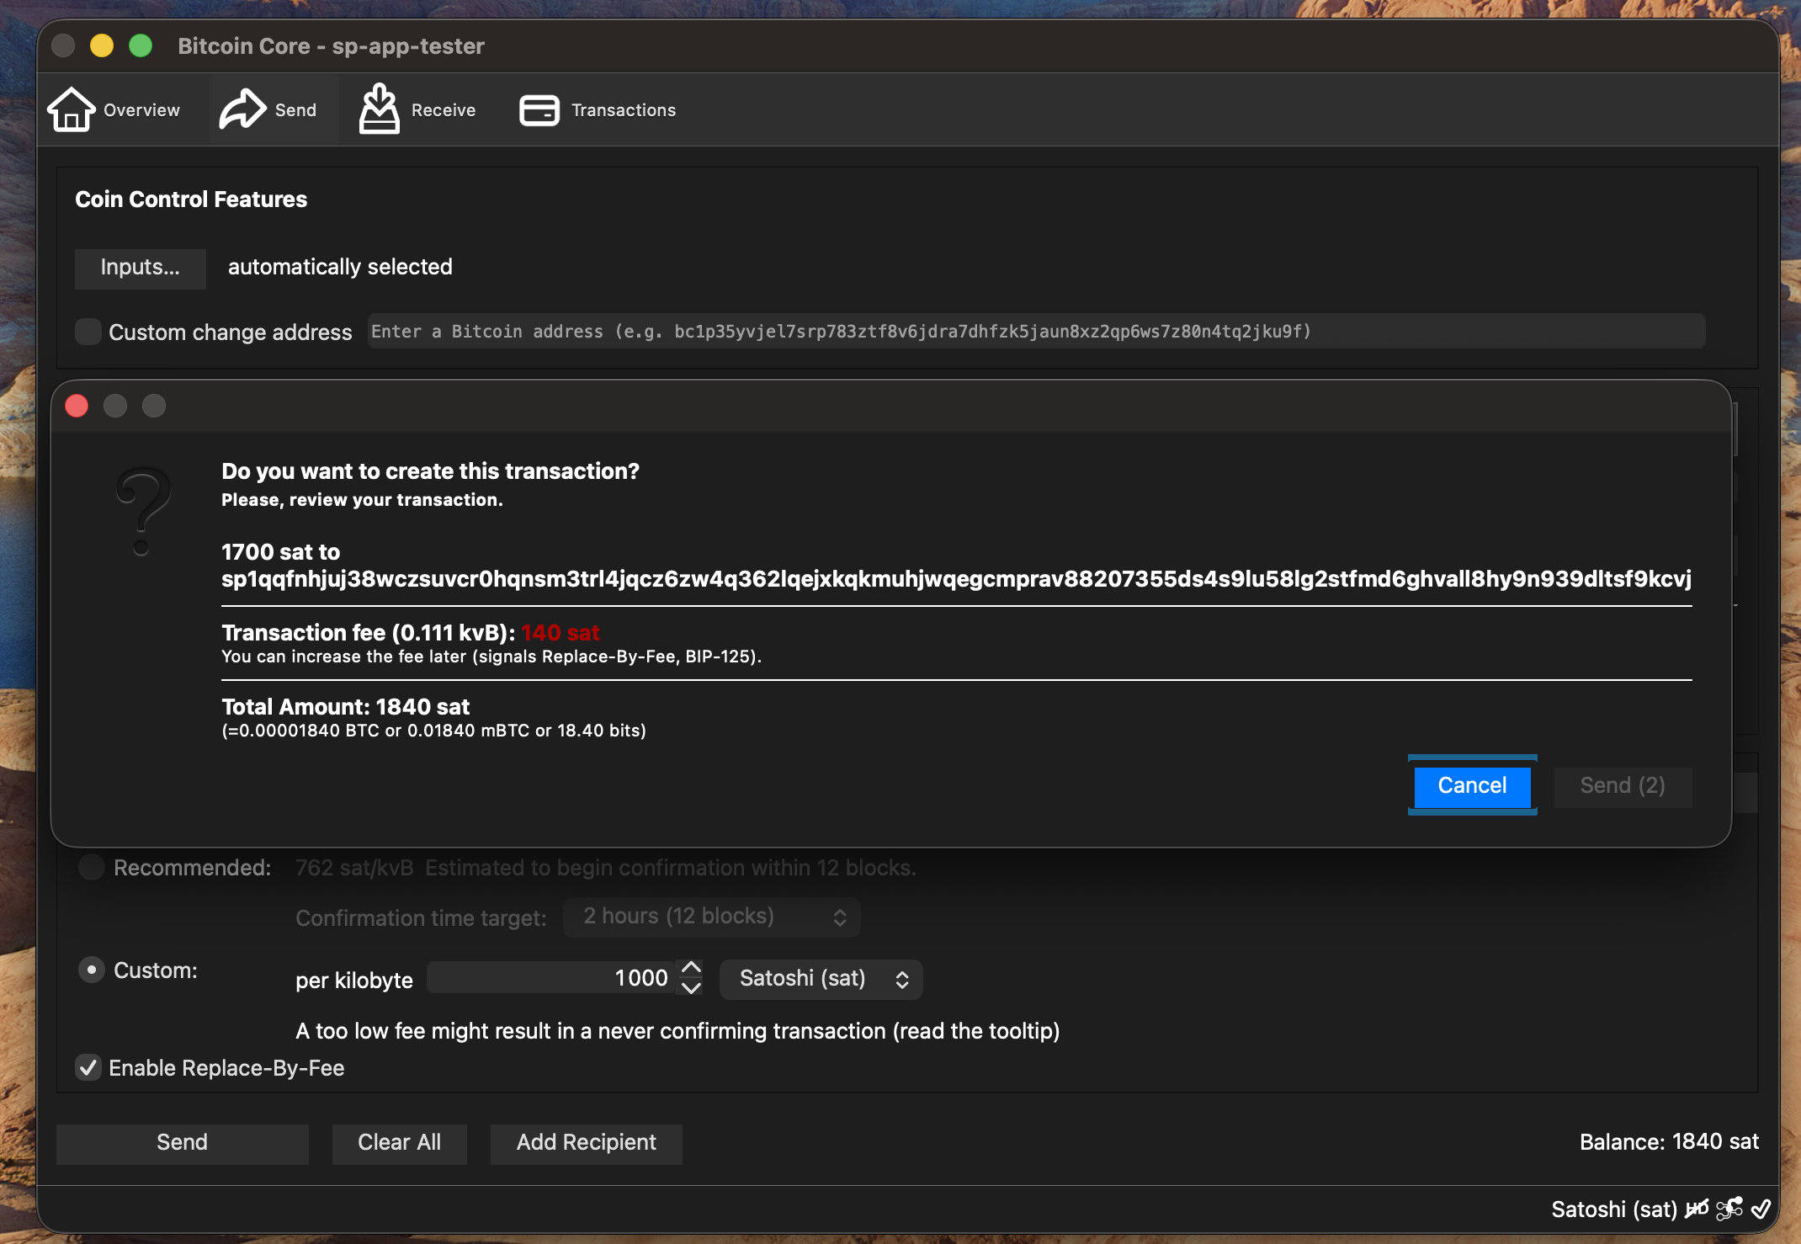The image size is (1801, 1244).
Task: Click the crossed-out HD icon in status bar
Action: click(x=1697, y=1209)
